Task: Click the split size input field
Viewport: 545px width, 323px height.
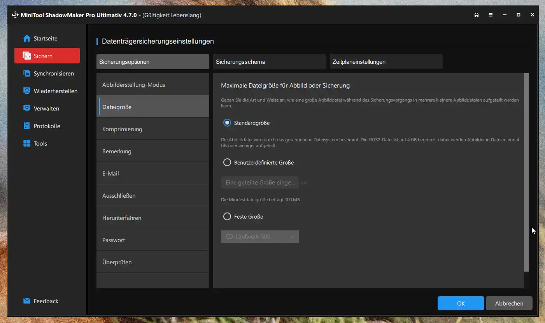Action: [260, 183]
